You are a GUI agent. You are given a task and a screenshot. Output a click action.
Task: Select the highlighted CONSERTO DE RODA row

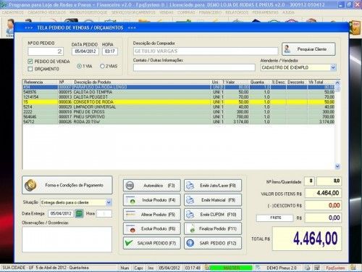(179, 102)
